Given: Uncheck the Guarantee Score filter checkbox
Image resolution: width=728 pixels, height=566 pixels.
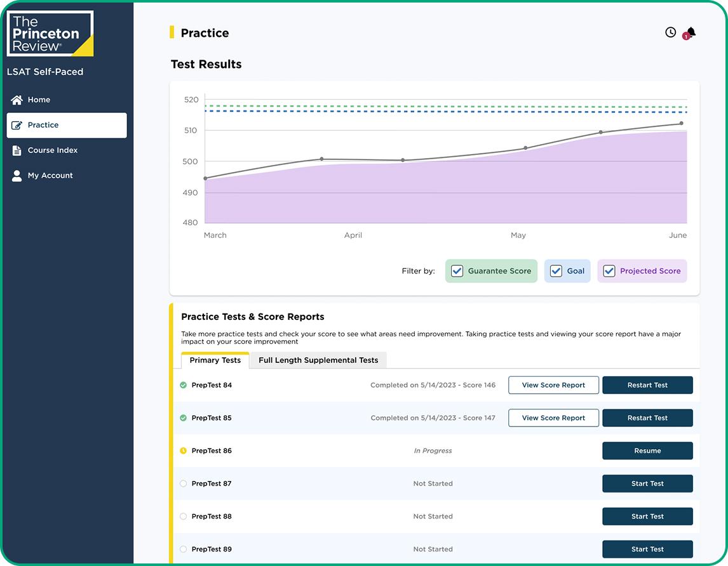Looking at the screenshot, I should pyautogui.click(x=457, y=271).
